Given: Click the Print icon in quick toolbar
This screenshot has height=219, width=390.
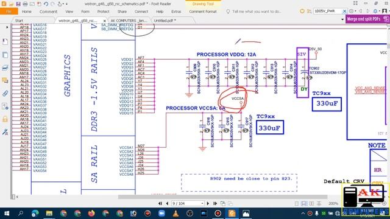Looking at the screenshot, I should (25, 4).
